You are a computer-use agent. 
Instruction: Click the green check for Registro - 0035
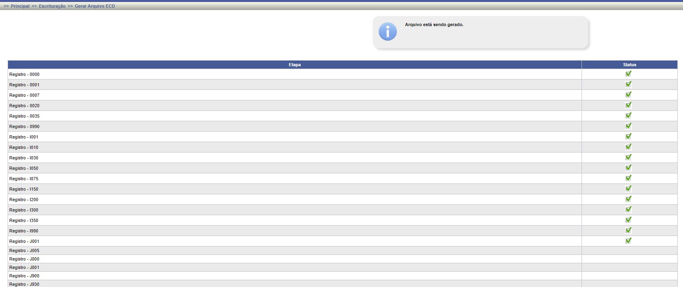(628, 115)
